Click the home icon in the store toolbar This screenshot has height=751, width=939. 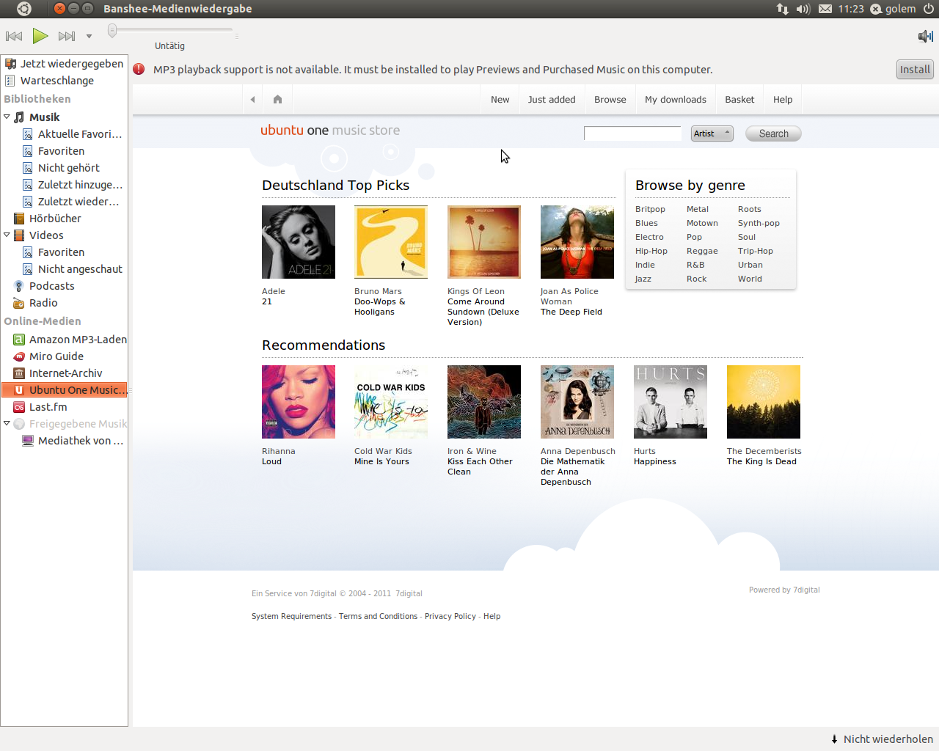click(x=277, y=98)
